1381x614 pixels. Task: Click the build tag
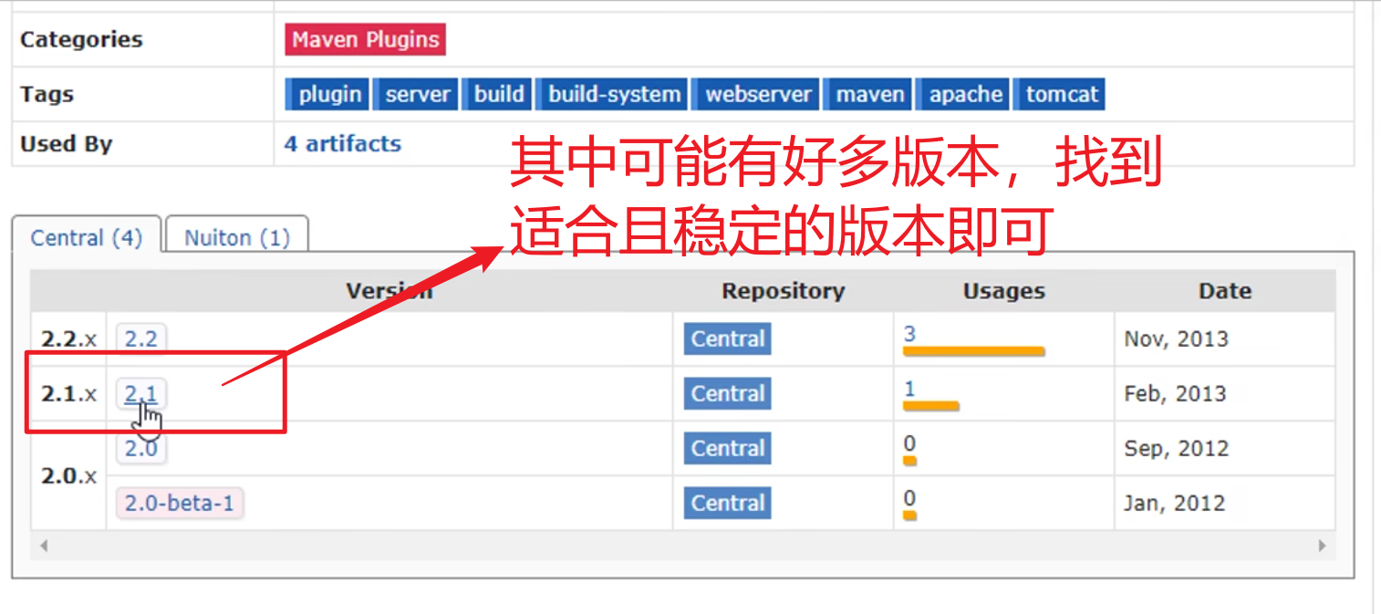tap(499, 94)
